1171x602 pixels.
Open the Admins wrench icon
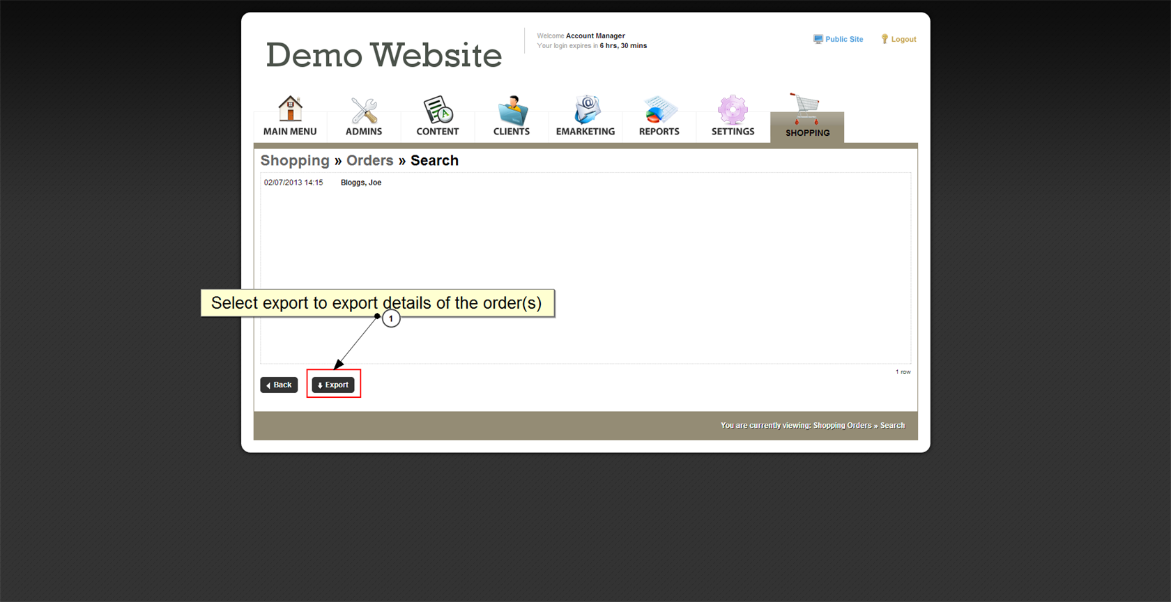tap(364, 110)
